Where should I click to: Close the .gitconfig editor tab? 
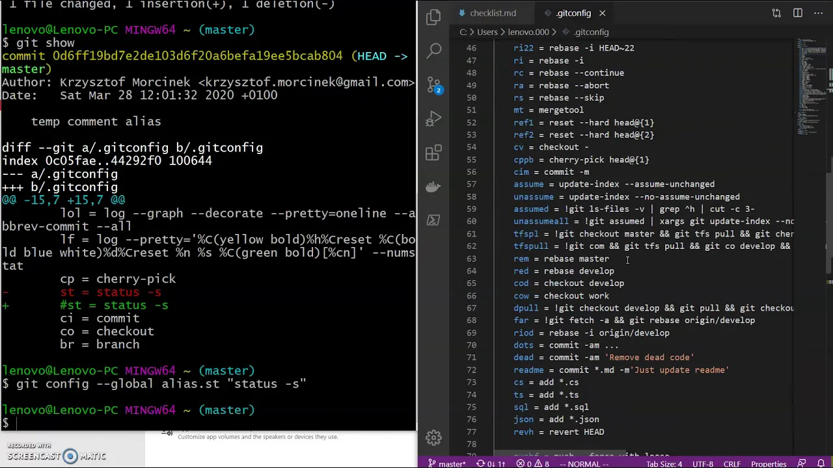click(602, 13)
